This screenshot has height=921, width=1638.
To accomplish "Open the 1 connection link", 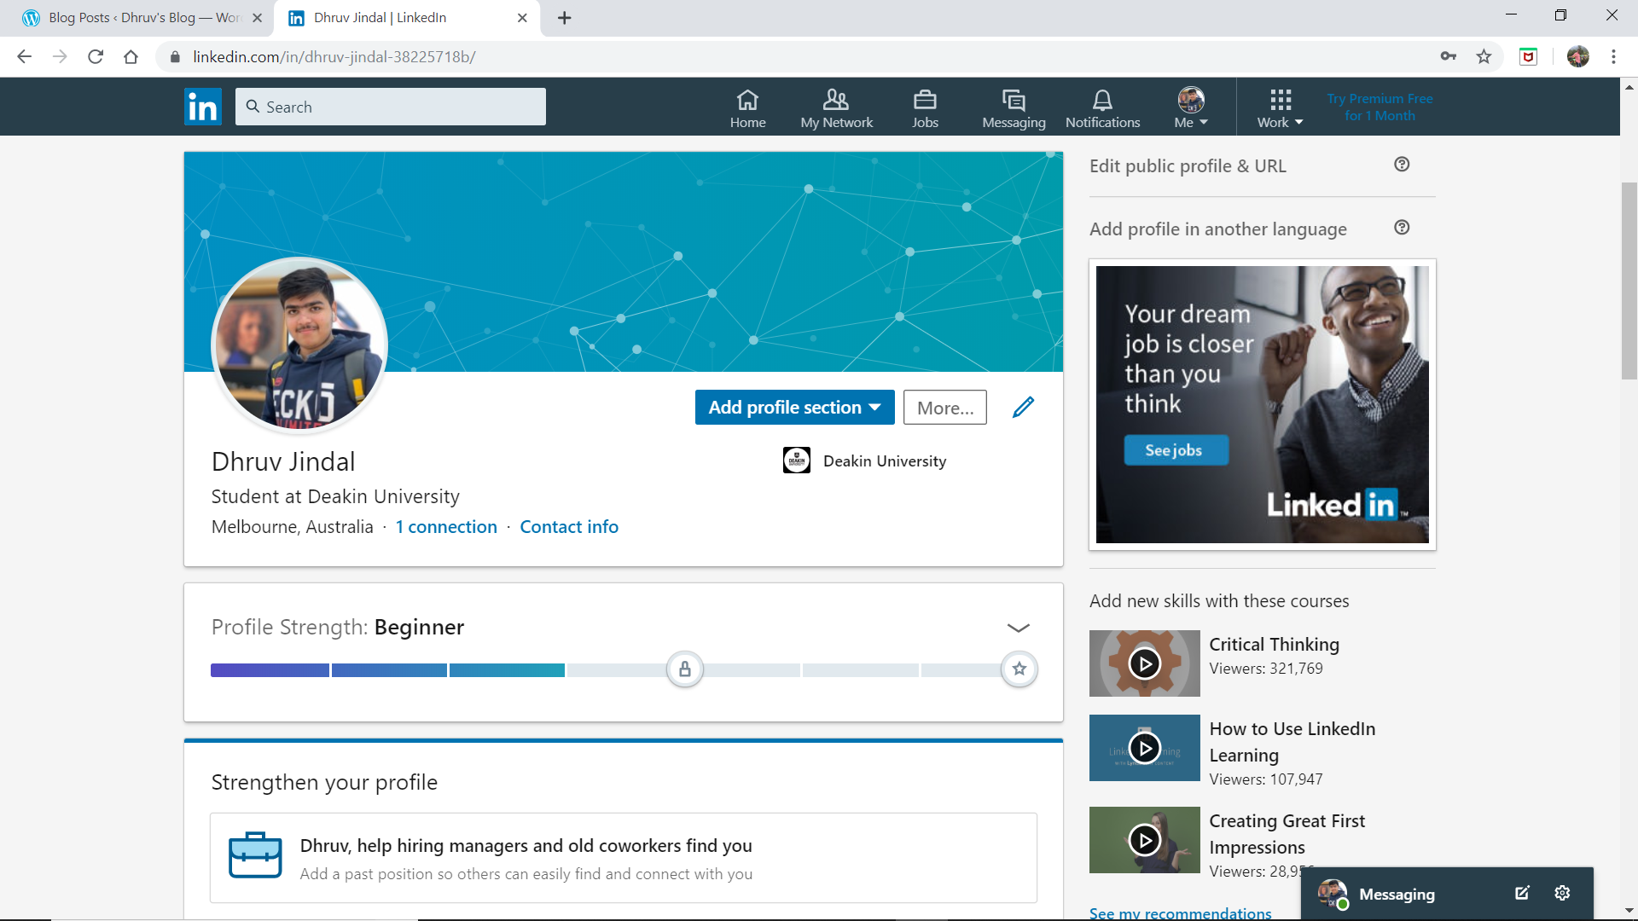I will (x=446, y=527).
